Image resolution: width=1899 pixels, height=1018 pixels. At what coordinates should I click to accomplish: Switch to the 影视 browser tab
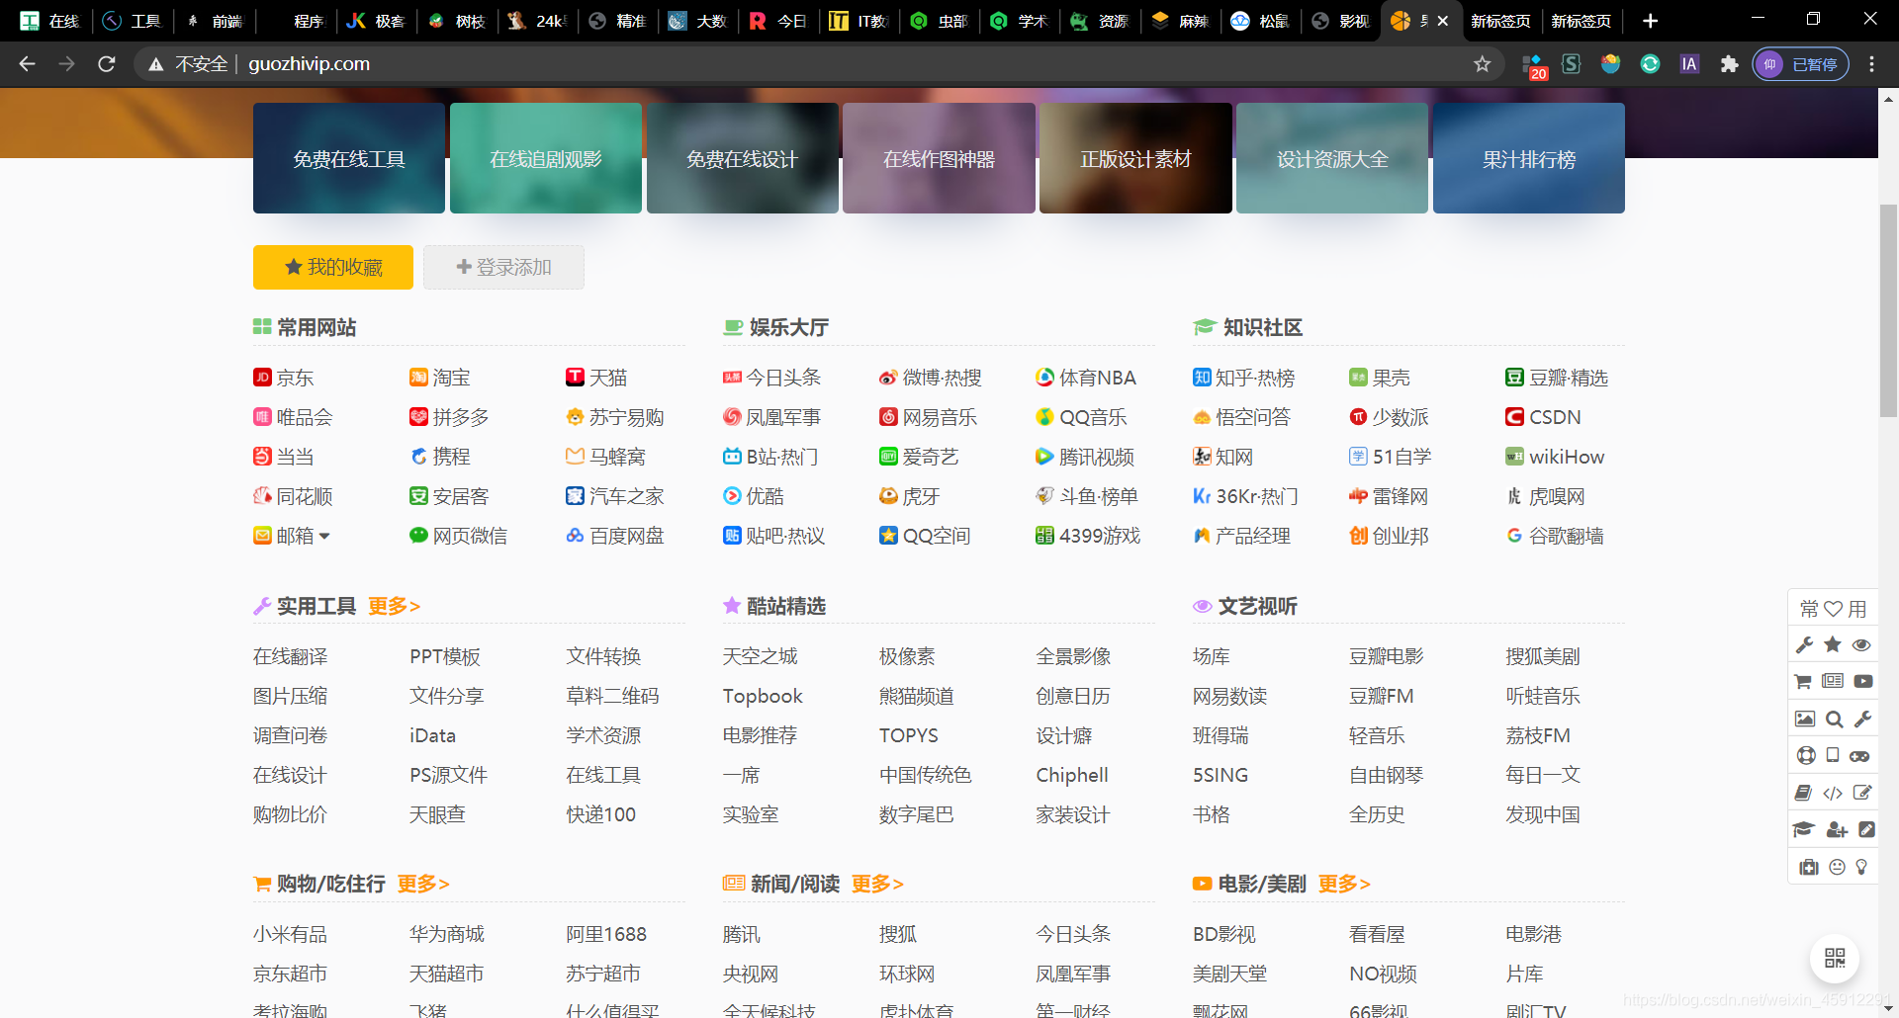(1340, 21)
